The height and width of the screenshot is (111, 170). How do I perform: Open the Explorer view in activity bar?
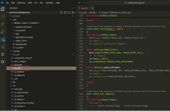click(2, 9)
